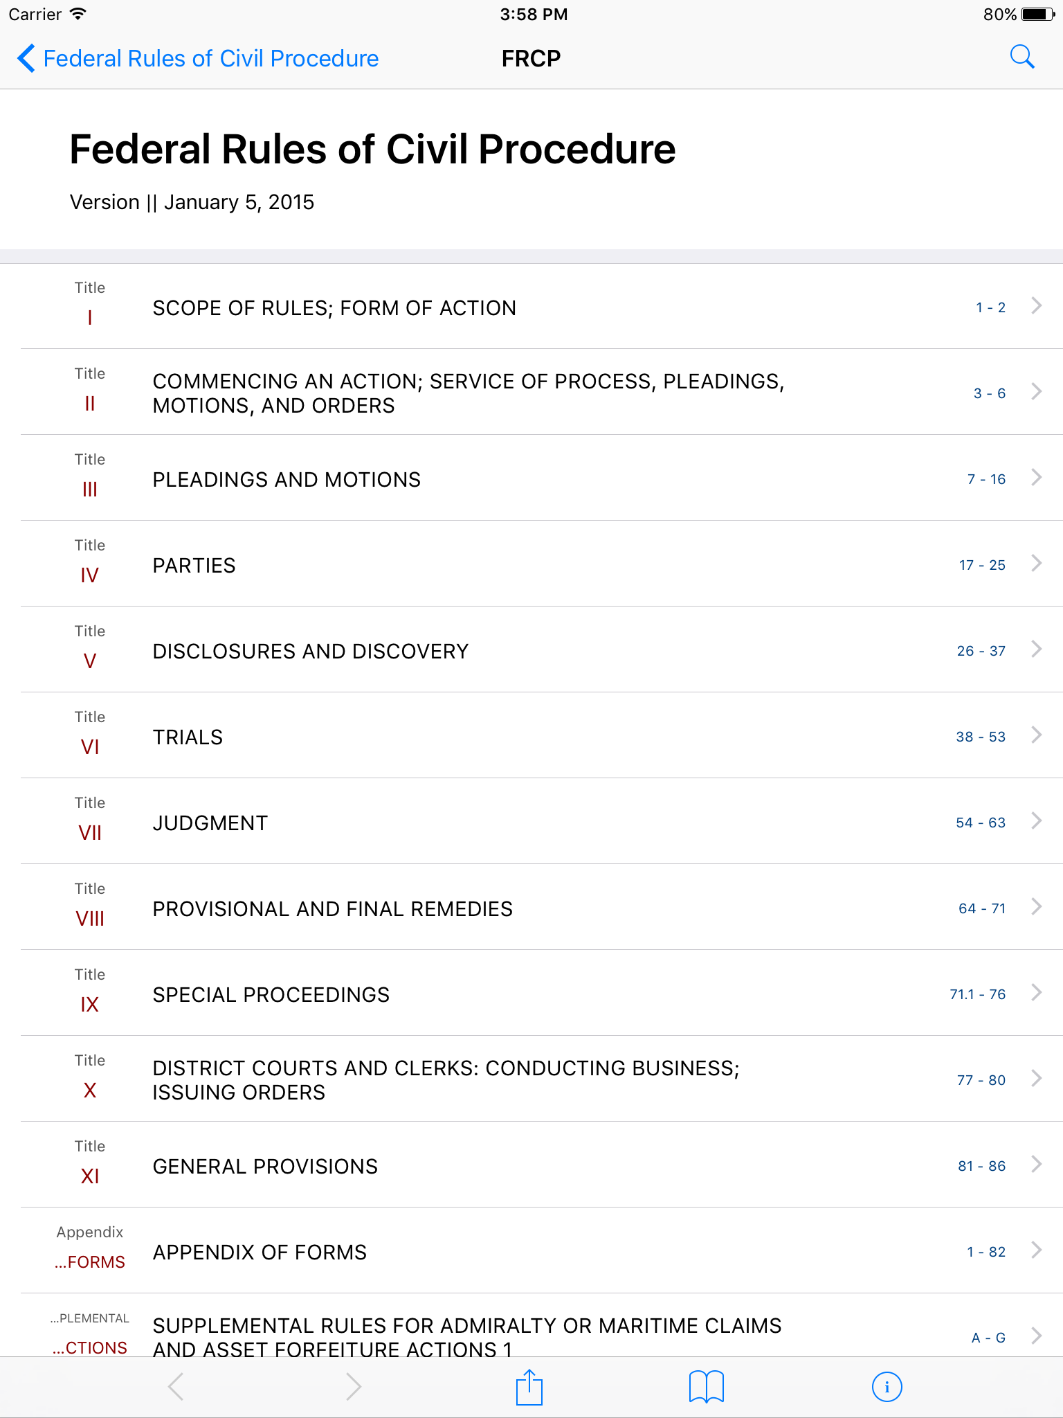Screen dimensions: 1063x1418
Task: Open APPENDIX OF FORMS entry
Action: point(260,1253)
